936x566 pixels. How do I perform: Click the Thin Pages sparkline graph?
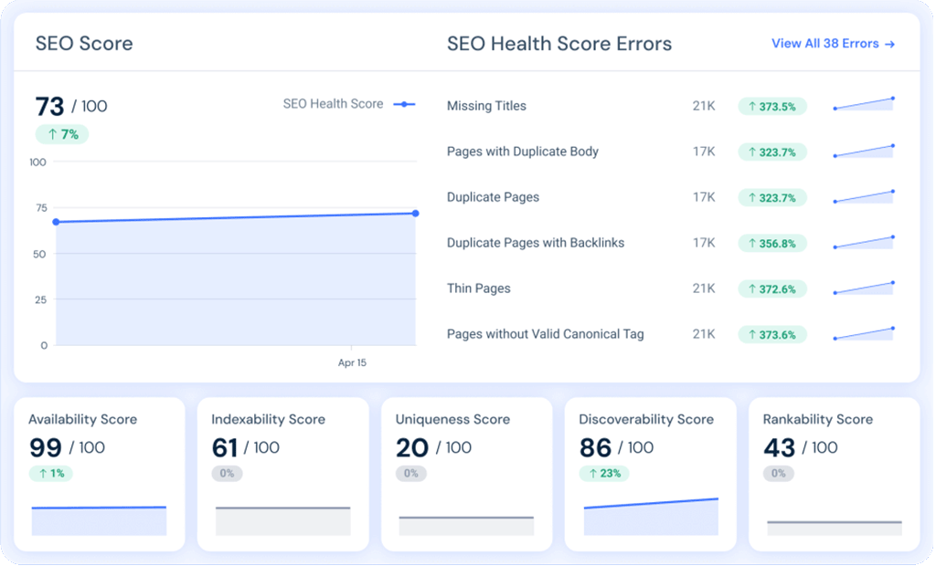coord(863,286)
